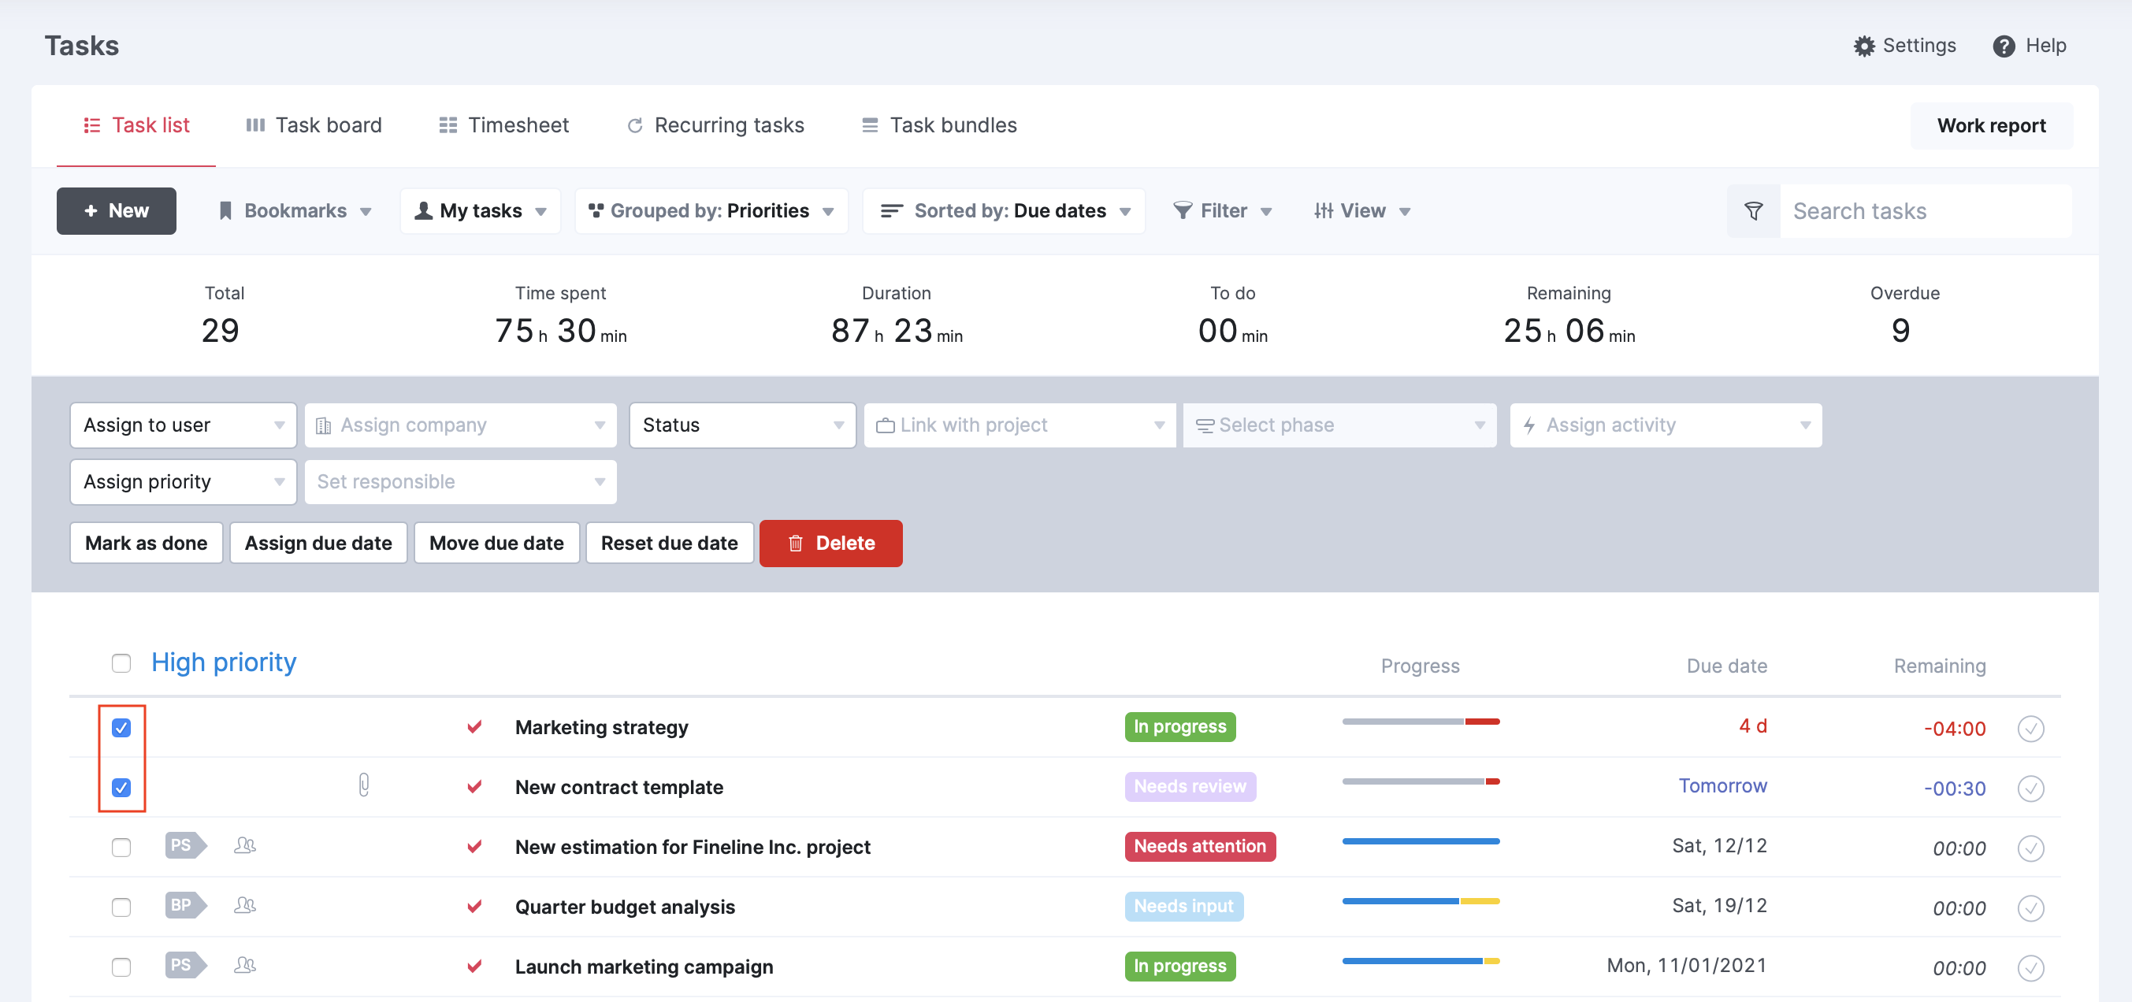Select all with the High priority group checkbox
The image size is (2132, 1002).
pos(121,662)
